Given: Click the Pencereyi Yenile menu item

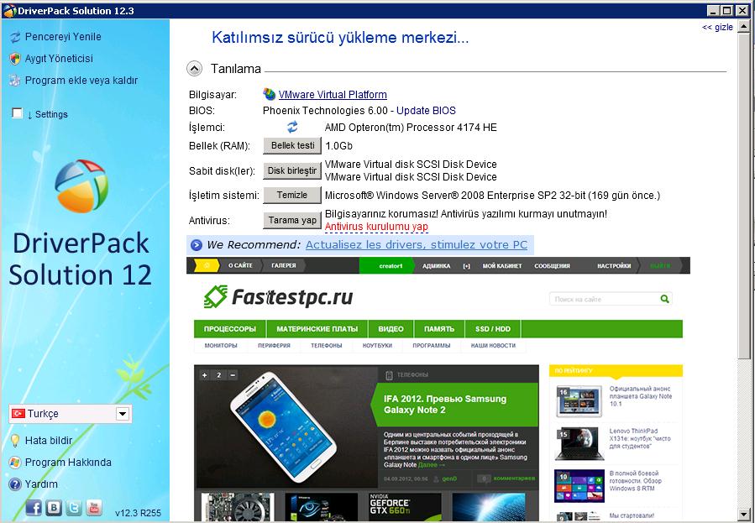Looking at the screenshot, I should pos(63,37).
